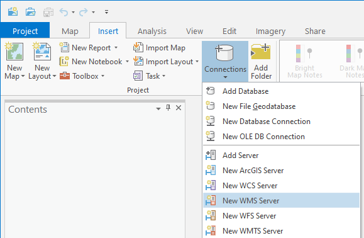Open the Imagery ribbon tab
This screenshot has width=364, height=238.
(x=270, y=31)
